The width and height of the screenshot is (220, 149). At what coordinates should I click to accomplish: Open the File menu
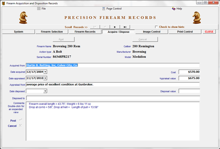43,9
